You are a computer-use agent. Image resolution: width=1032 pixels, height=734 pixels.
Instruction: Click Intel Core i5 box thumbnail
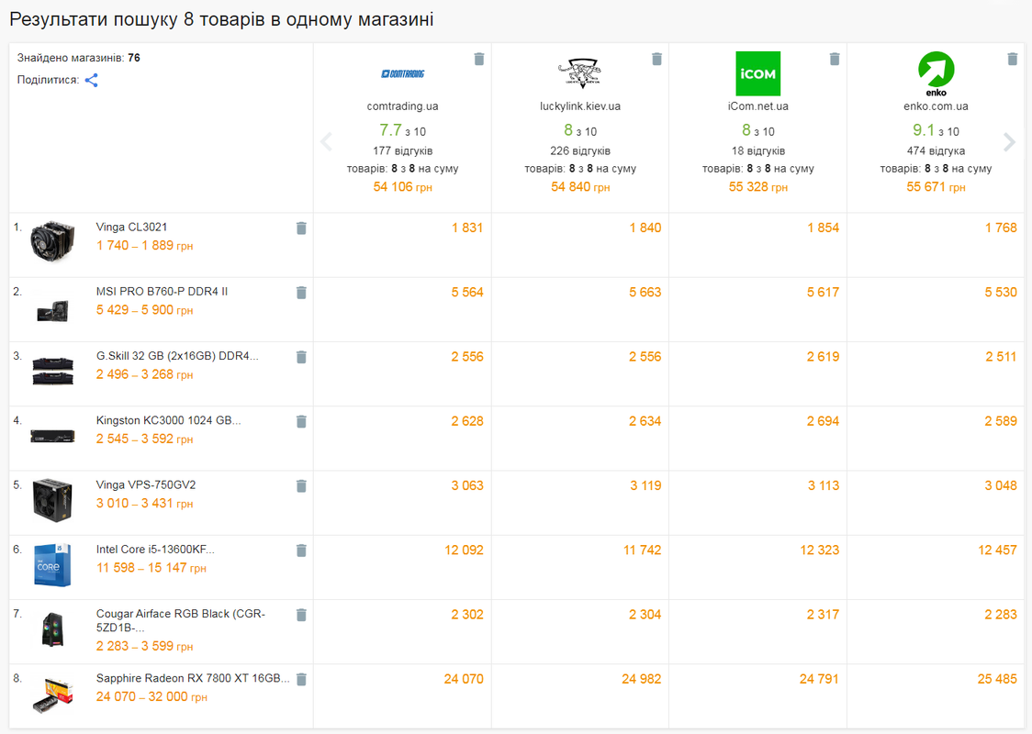pyautogui.click(x=52, y=565)
